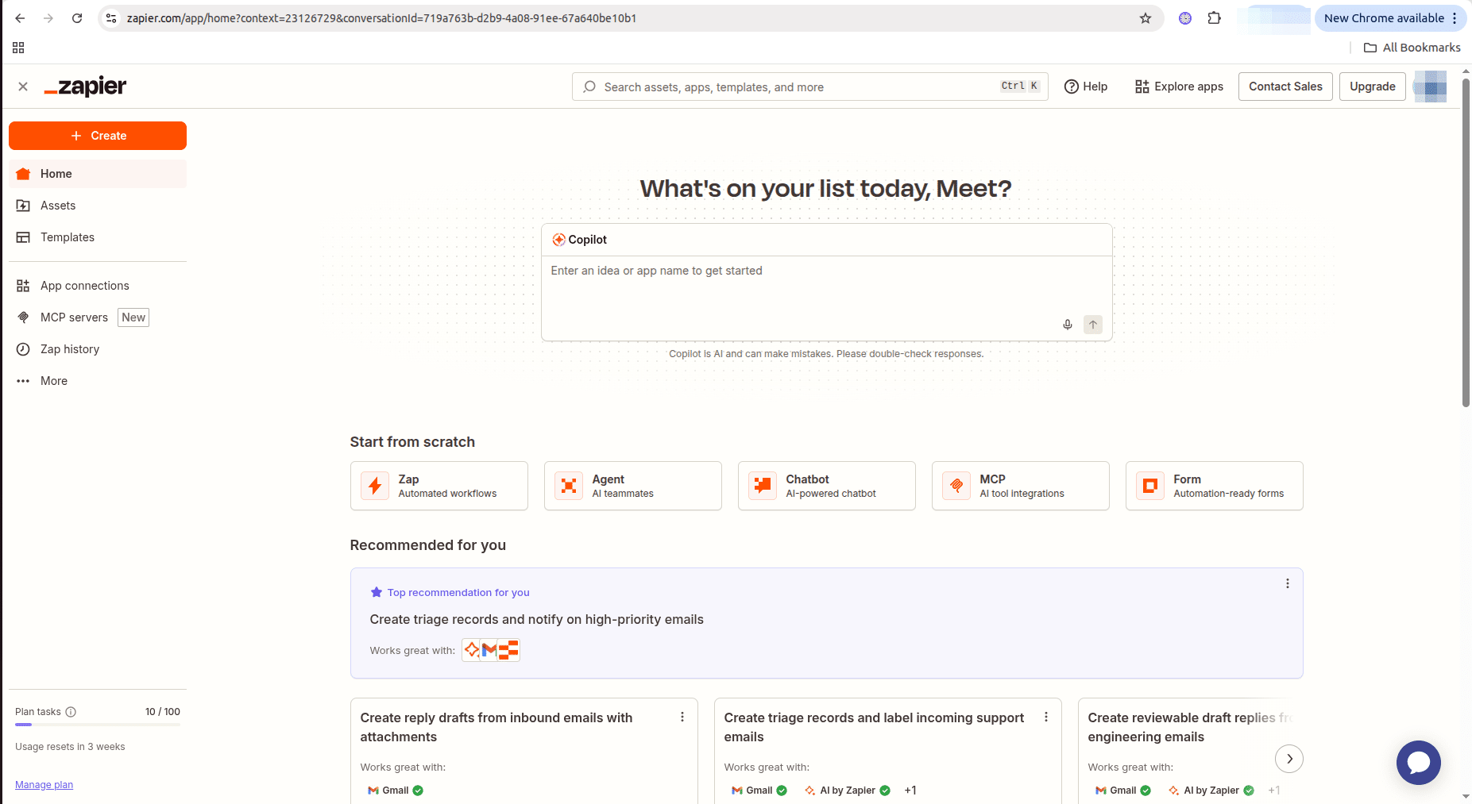Click the circular purple browser extension icon
Screen dimensions: 1472x804
coord(1185,18)
